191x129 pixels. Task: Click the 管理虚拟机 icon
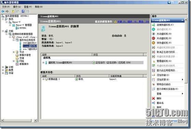click(154, 61)
